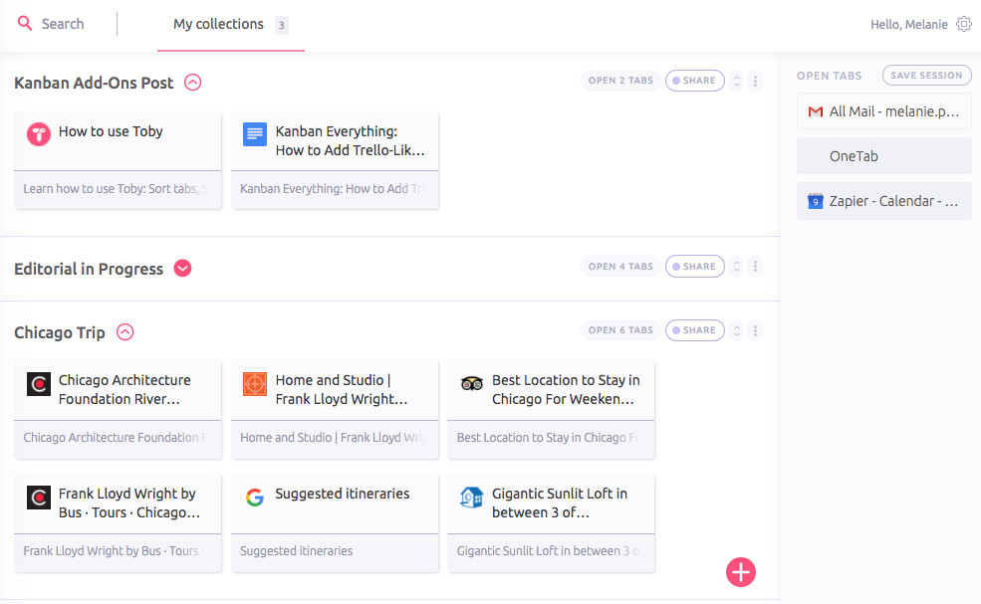Click the 'Learn how to use Toby' description
The height and width of the screenshot is (604, 981).
click(x=116, y=189)
